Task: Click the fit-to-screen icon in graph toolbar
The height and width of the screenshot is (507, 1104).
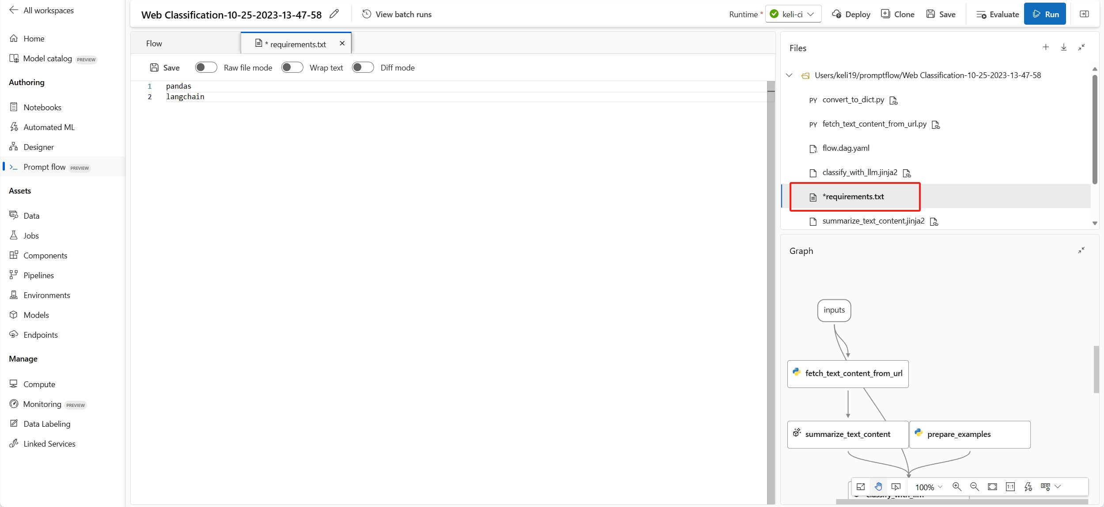Action: tap(992, 487)
